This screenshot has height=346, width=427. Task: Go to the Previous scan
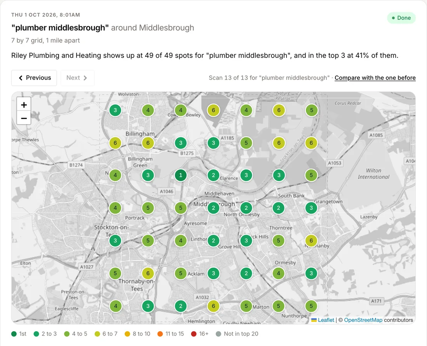tap(34, 78)
